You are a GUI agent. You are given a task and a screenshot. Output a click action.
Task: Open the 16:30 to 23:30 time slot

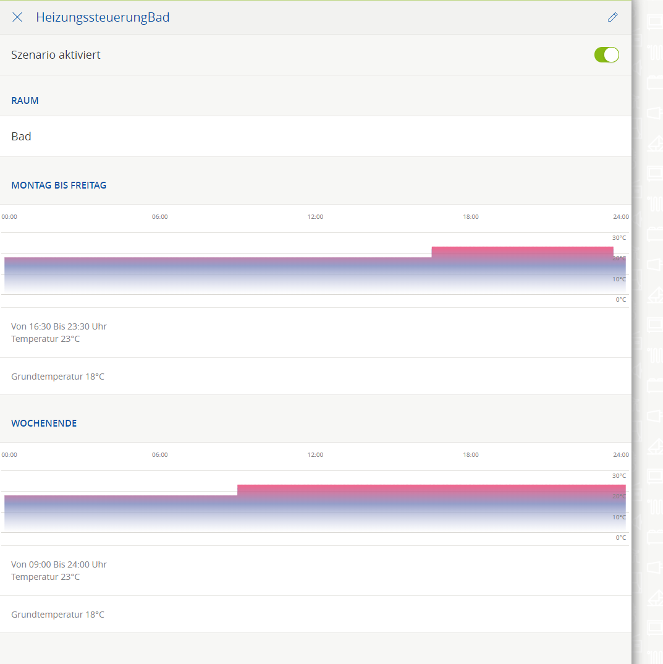59,333
